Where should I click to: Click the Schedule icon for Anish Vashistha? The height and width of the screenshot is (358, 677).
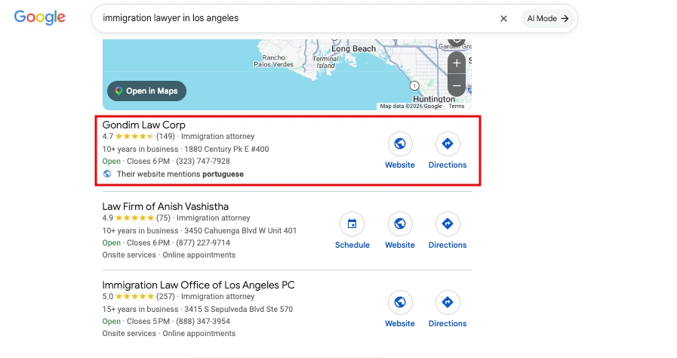tap(352, 224)
